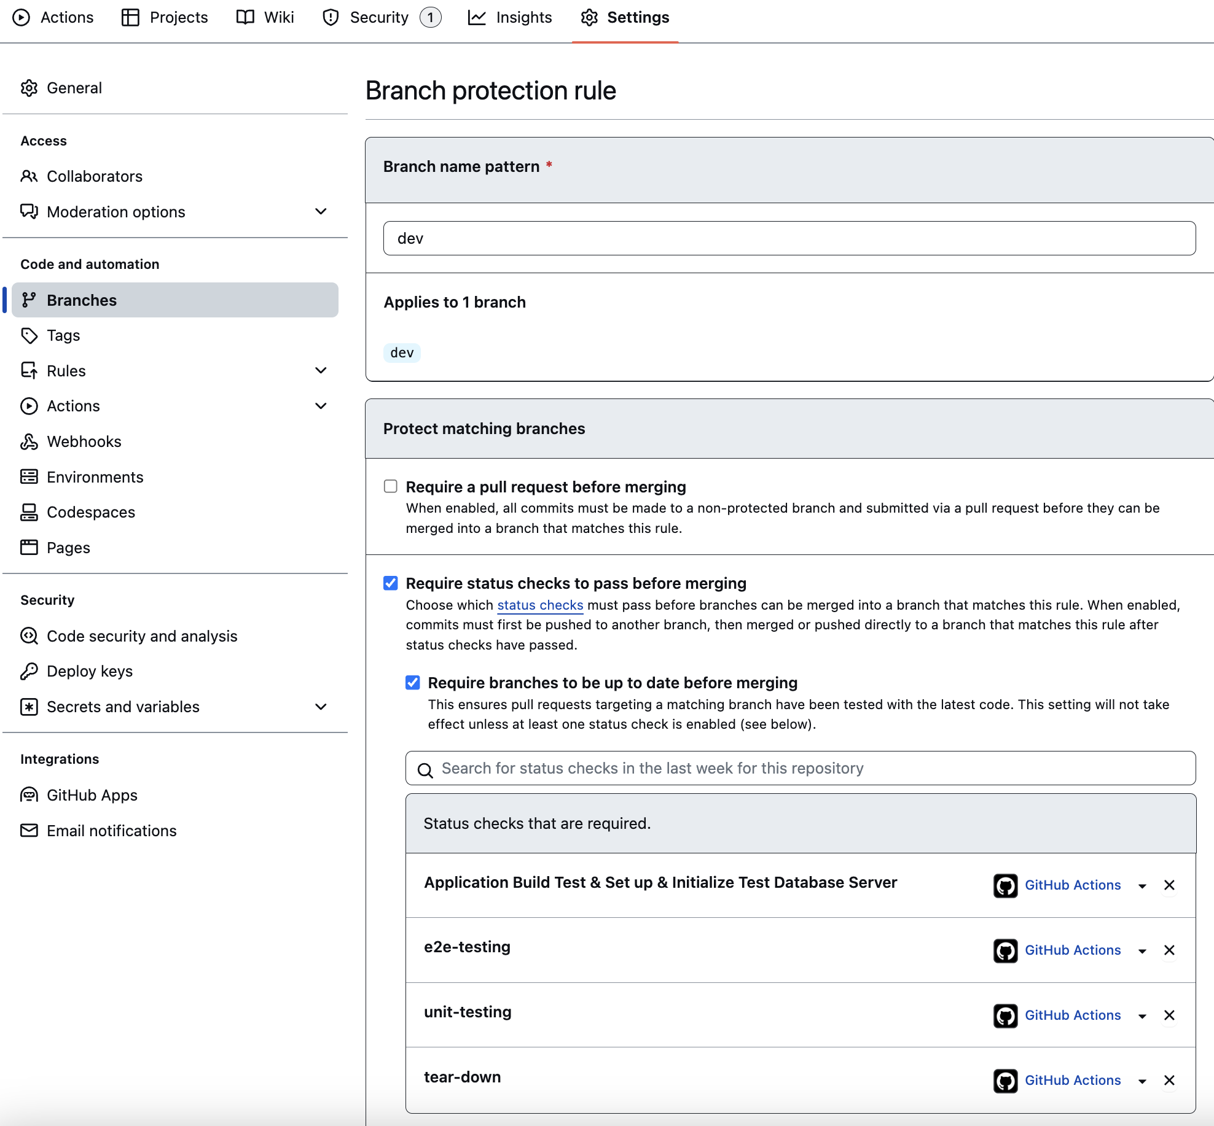Open the Insights tab
This screenshot has width=1214, height=1126.
(510, 17)
